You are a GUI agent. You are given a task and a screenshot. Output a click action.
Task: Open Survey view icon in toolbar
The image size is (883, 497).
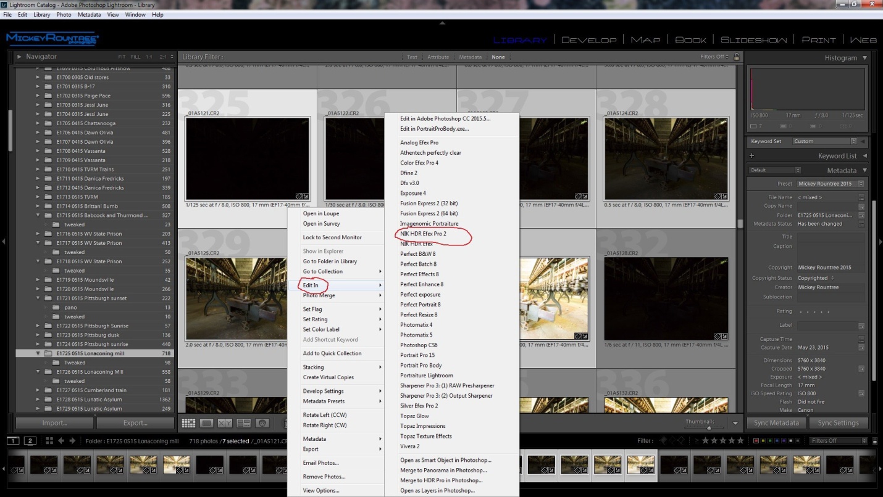pyautogui.click(x=244, y=423)
